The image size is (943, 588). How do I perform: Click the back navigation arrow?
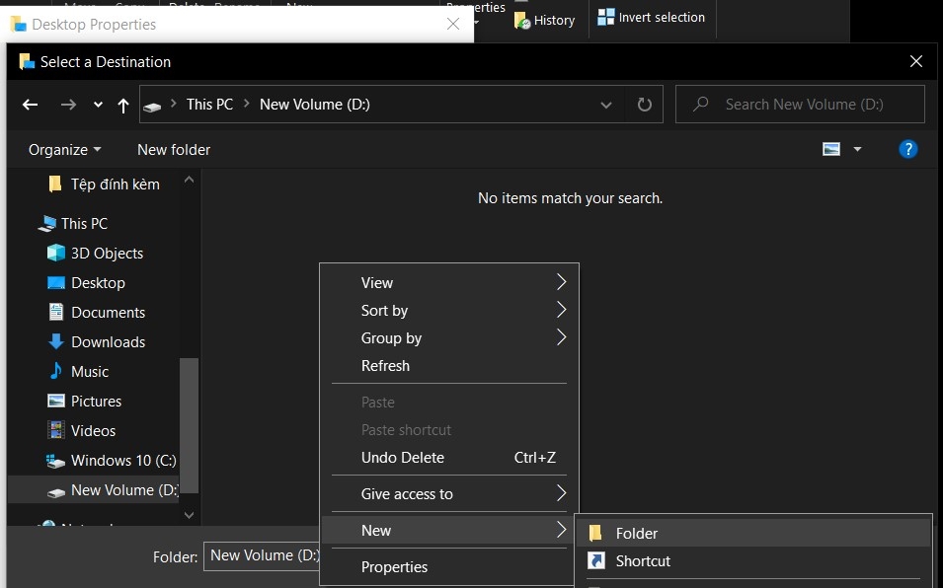30,106
